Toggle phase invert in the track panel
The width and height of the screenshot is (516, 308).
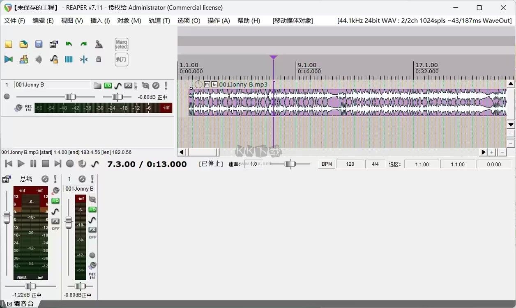pyautogui.click(x=145, y=85)
